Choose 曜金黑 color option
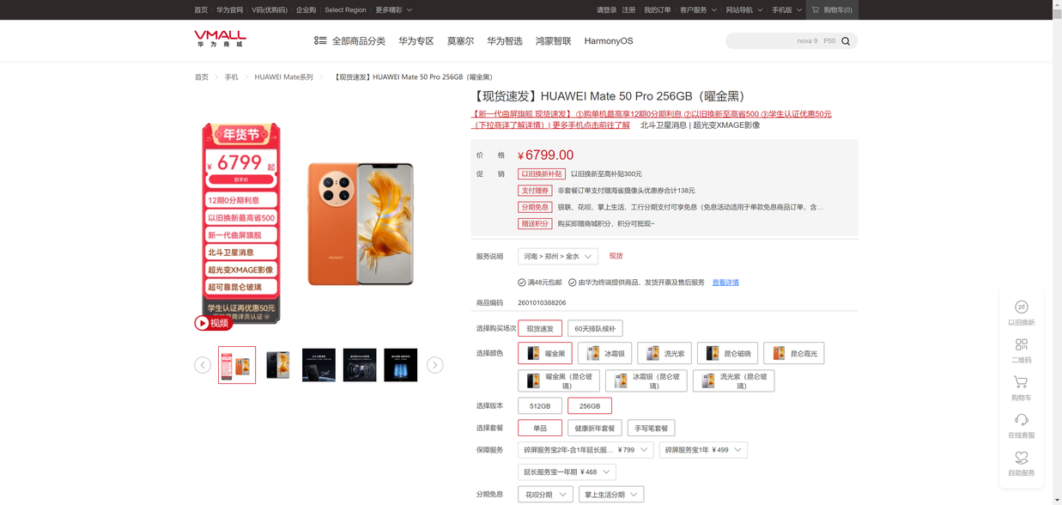 pyautogui.click(x=545, y=353)
